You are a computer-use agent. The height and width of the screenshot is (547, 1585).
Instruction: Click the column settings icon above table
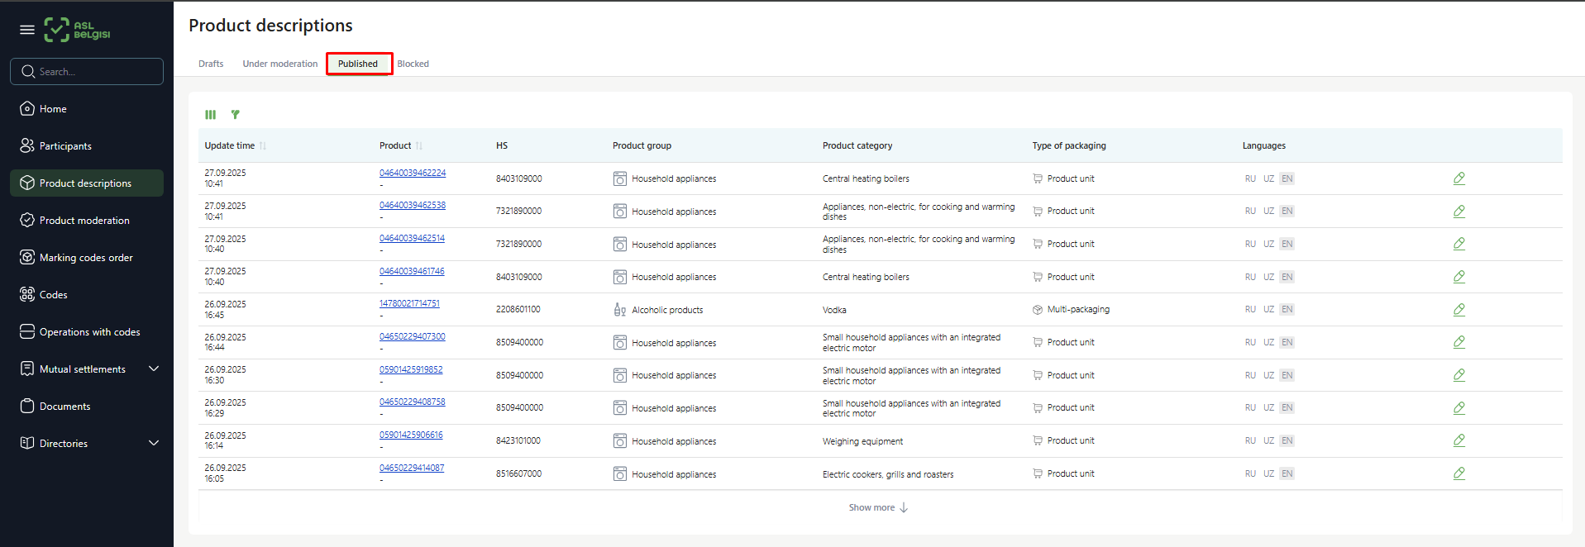211,115
